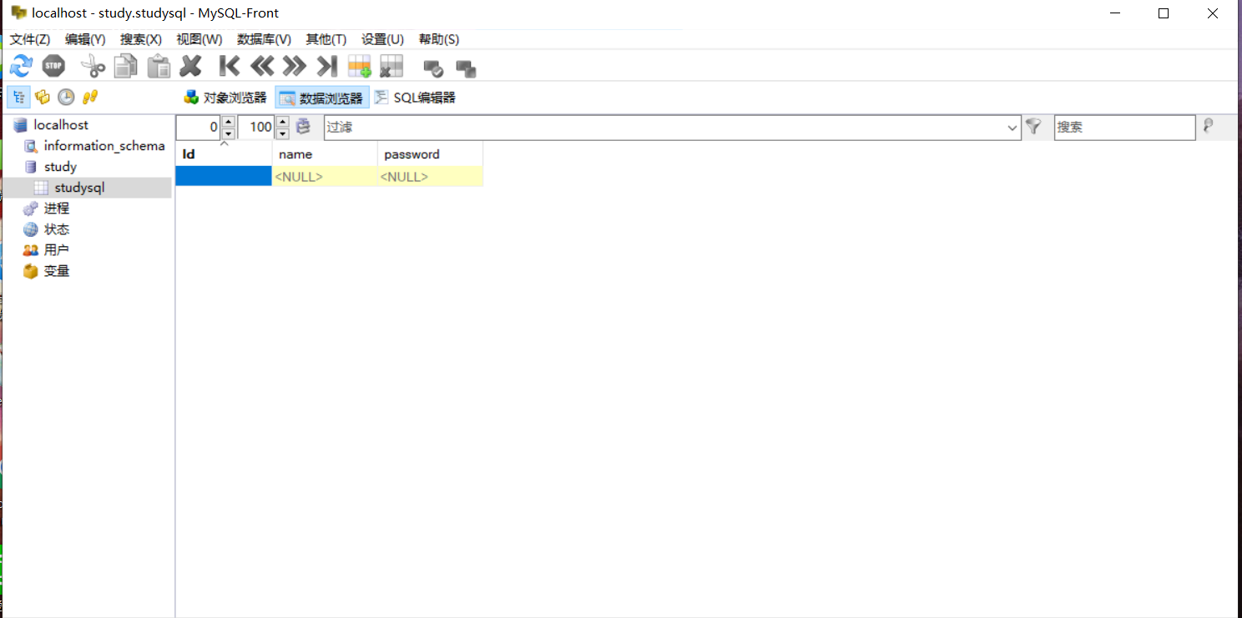The image size is (1242, 618).
Task: Click the Delete X icon
Action: 191,66
